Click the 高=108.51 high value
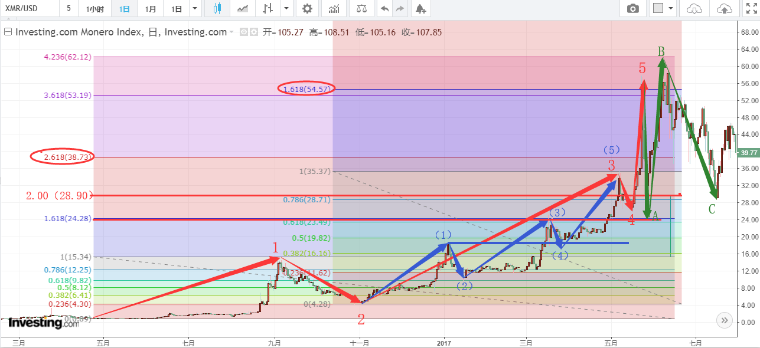 tap(330, 32)
